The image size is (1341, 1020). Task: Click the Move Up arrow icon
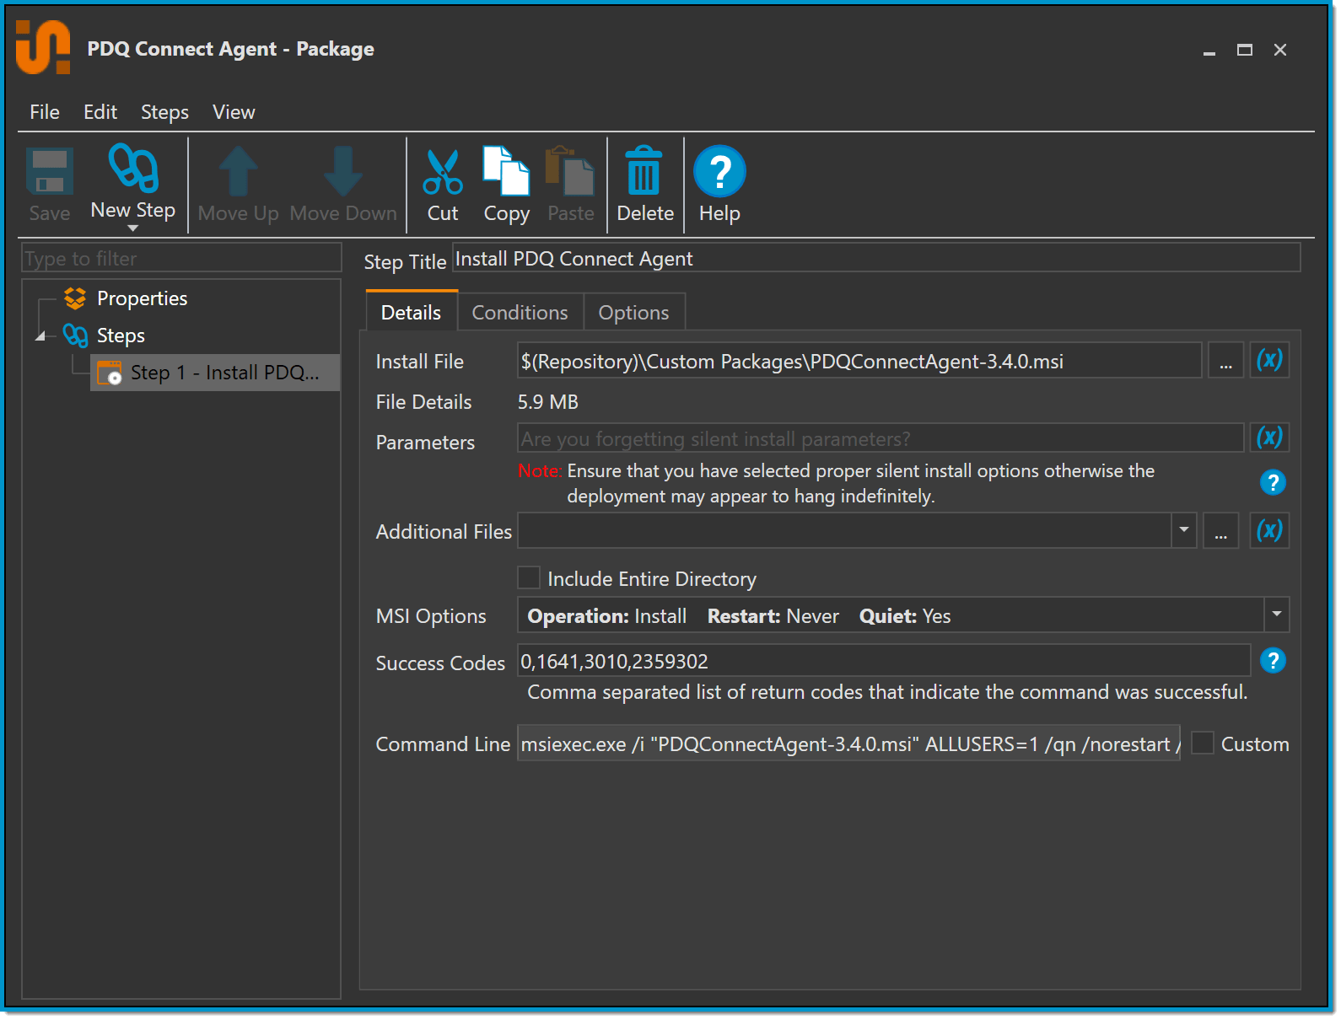[239, 171]
